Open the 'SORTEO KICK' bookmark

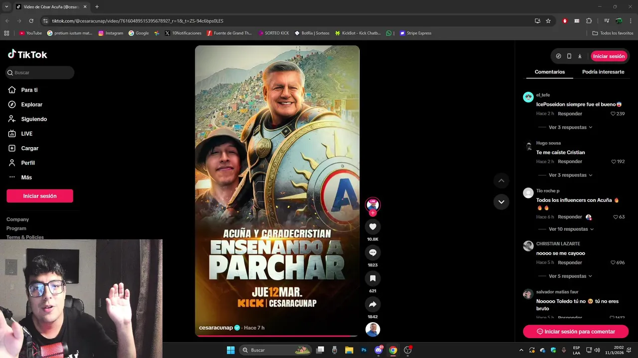click(x=273, y=33)
